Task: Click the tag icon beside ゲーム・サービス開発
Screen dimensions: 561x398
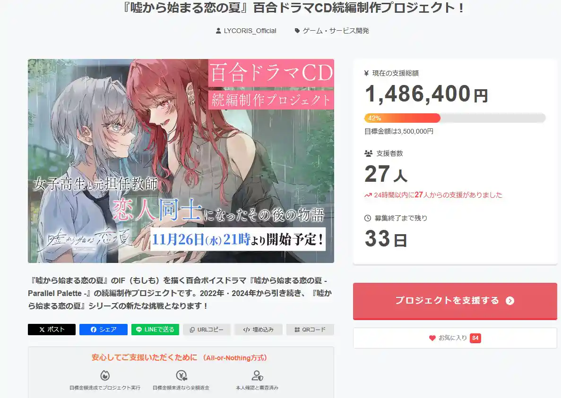Action: tap(297, 31)
